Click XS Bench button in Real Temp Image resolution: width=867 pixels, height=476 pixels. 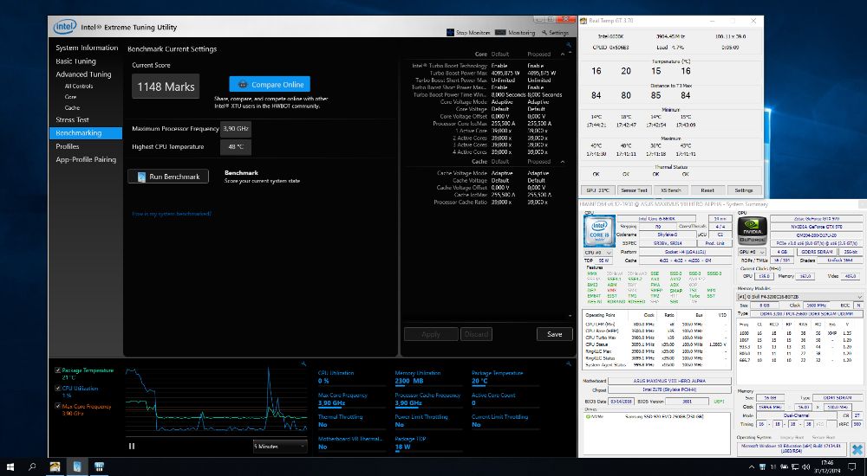[671, 190]
